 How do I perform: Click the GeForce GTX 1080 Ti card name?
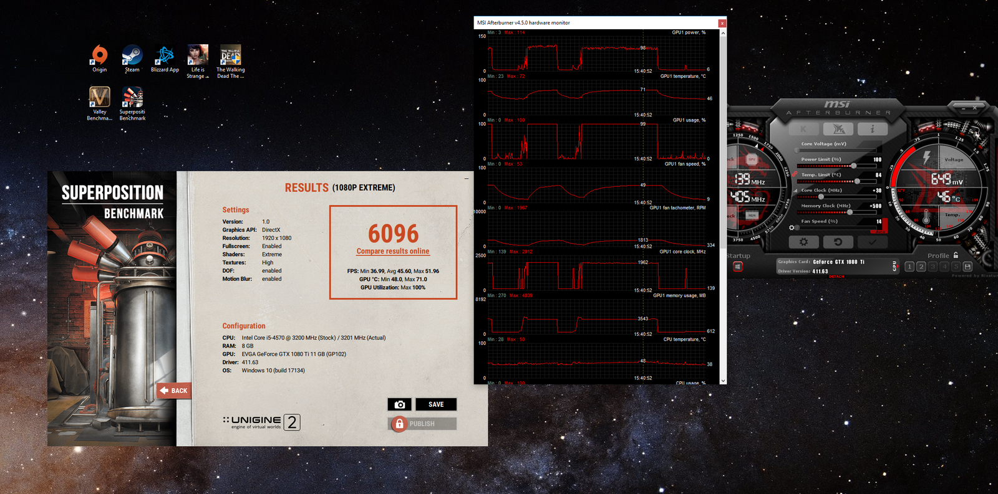838,262
